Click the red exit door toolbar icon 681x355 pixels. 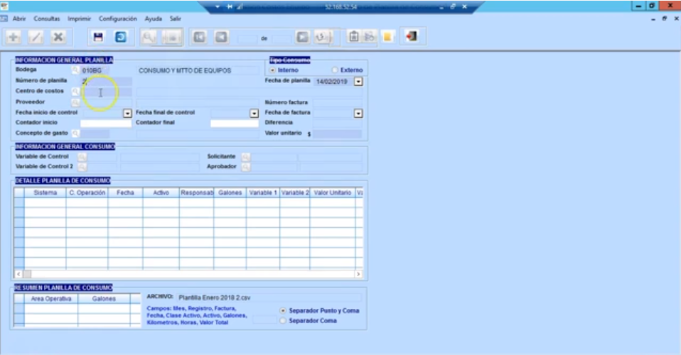[x=412, y=36]
